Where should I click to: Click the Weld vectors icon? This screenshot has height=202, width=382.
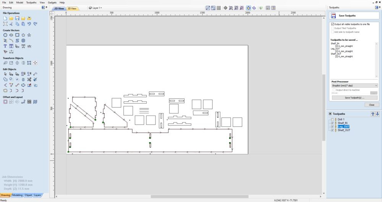[5, 80]
